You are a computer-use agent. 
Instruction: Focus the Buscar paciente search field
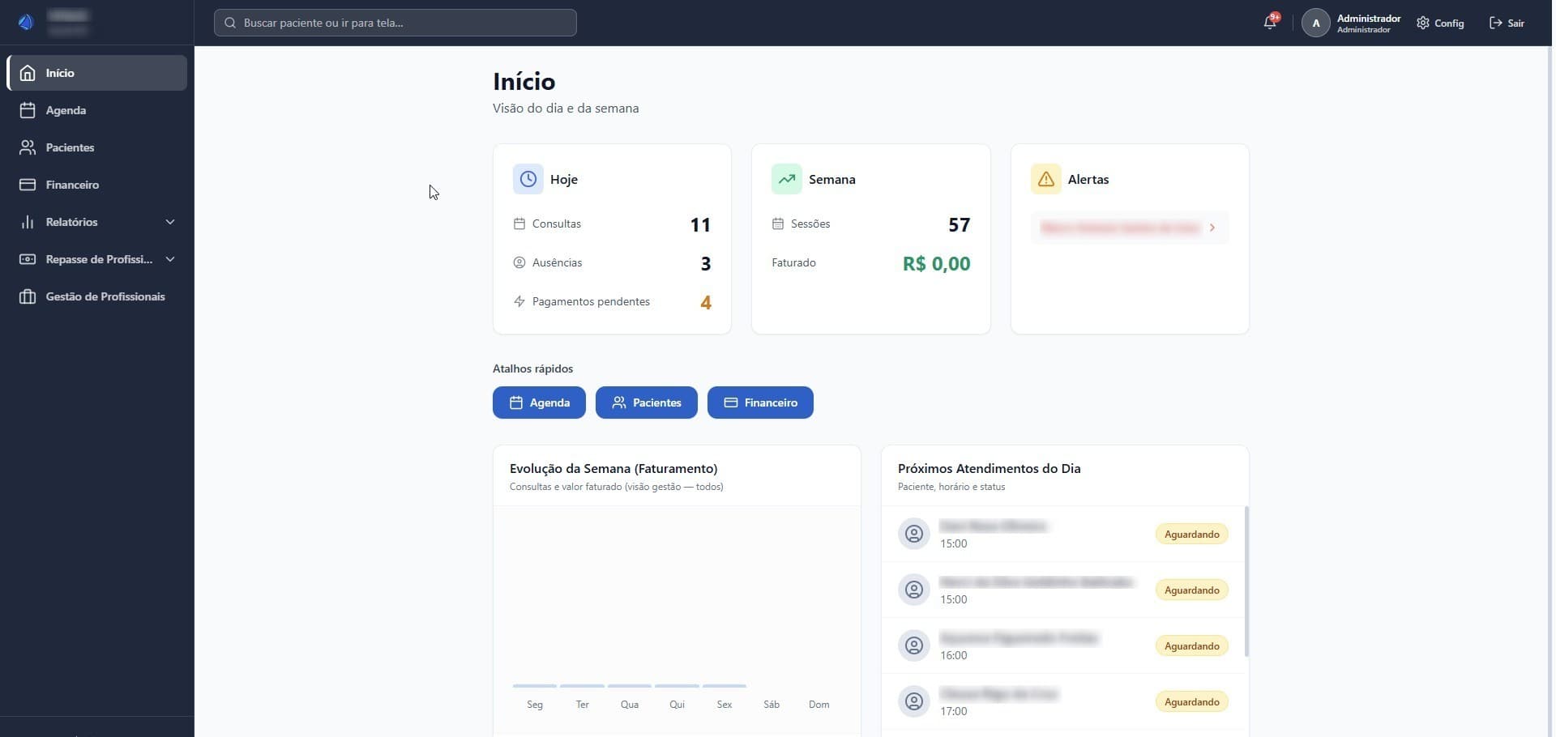click(395, 23)
